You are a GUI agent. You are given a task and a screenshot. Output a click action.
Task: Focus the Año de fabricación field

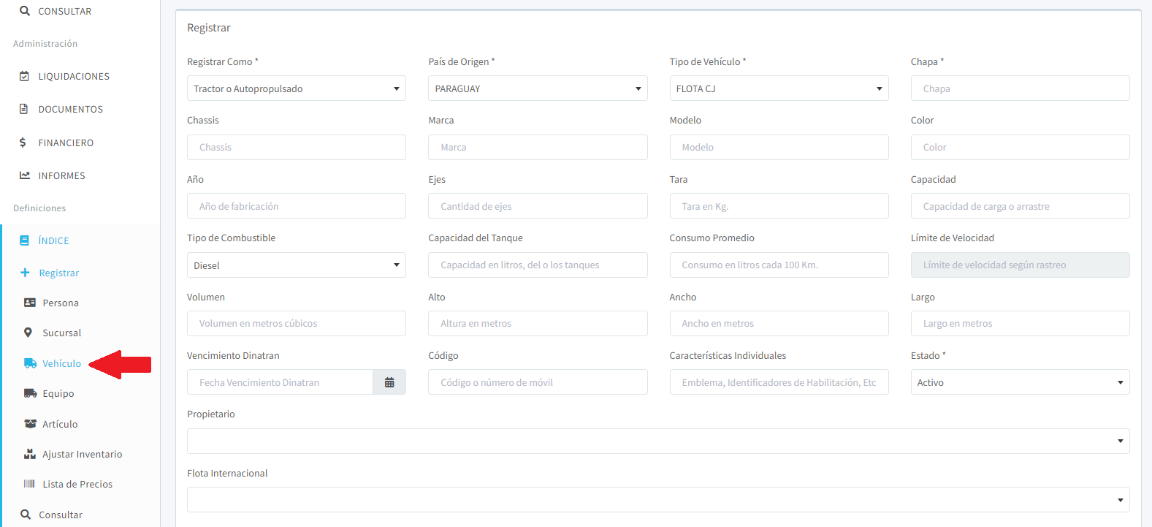click(x=296, y=206)
